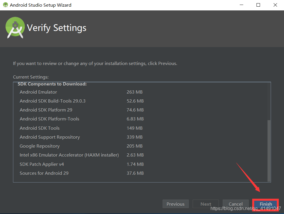Click the 339 MB size value
284x214 pixels.
tap(134, 137)
